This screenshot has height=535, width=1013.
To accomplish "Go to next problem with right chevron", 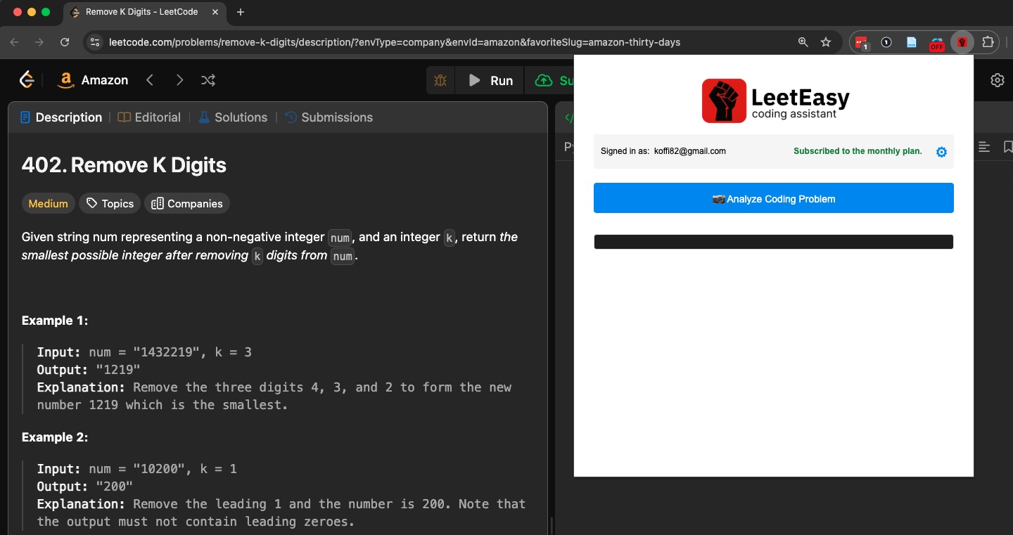I will (179, 80).
